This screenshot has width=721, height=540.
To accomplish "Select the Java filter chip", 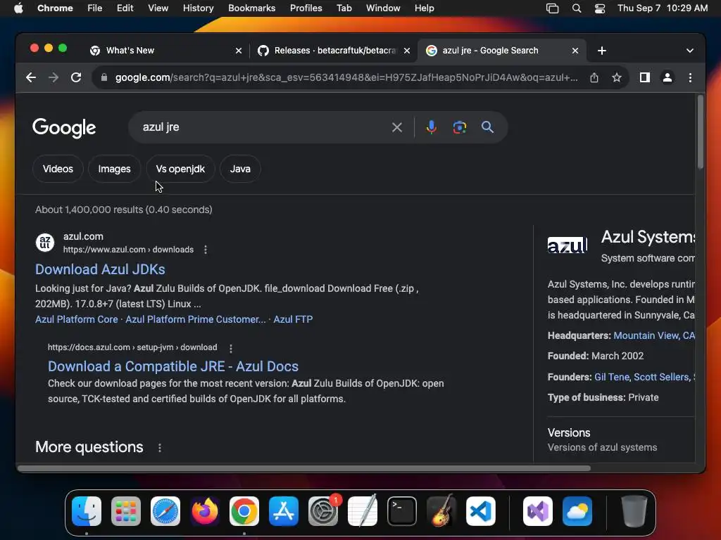I will pos(240,169).
